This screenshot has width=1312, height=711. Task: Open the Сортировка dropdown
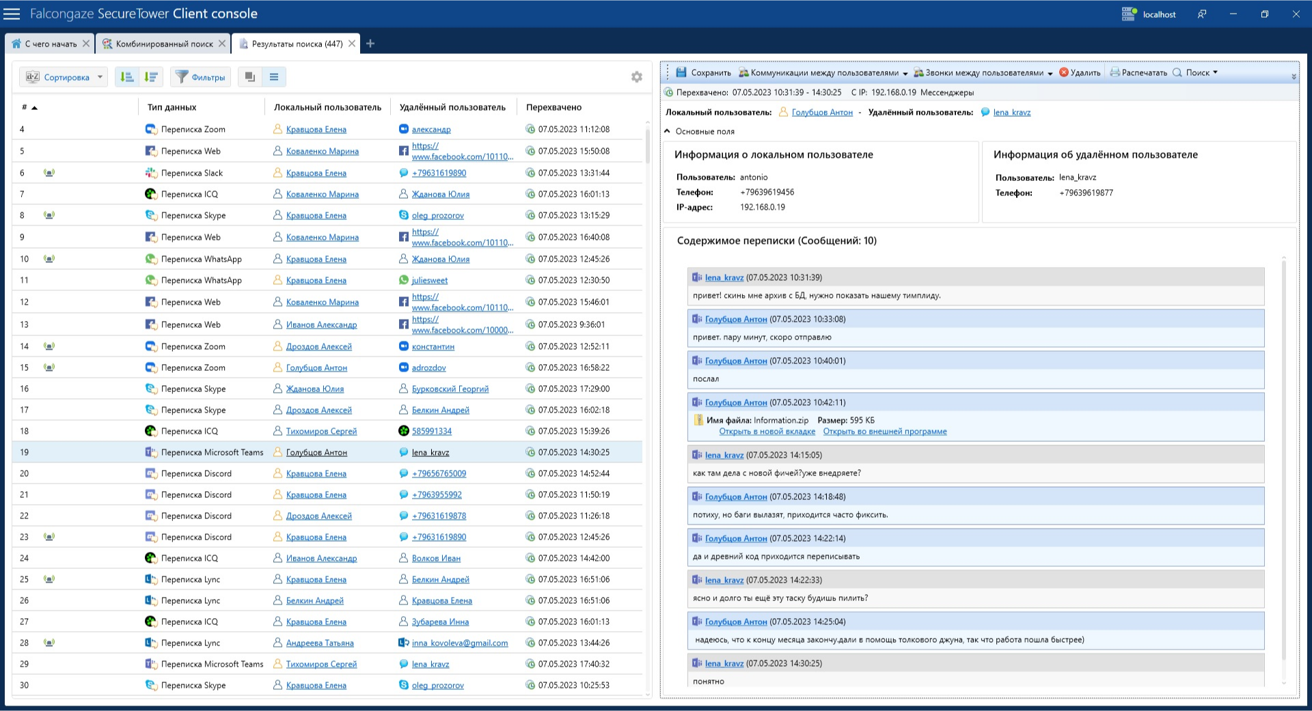point(64,77)
